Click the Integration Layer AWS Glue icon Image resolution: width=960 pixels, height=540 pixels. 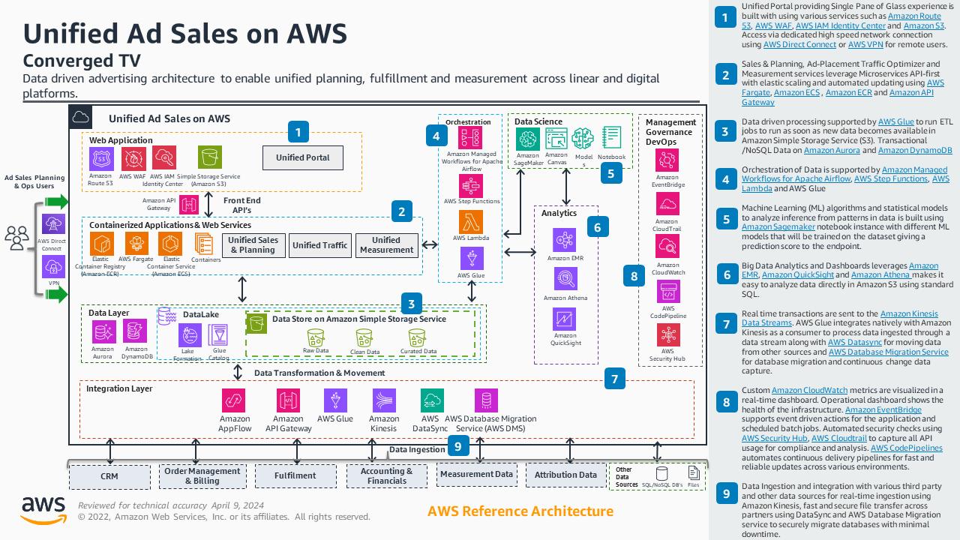(335, 400)
